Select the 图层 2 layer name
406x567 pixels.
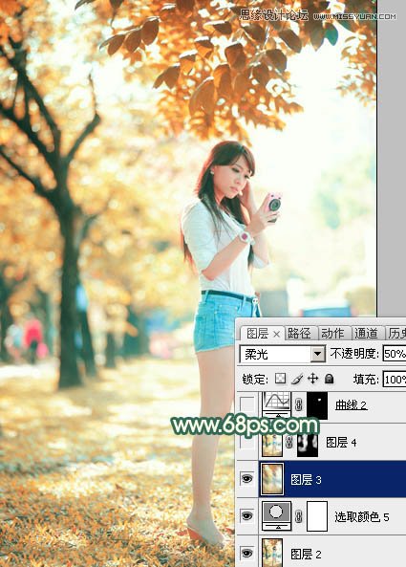[x=306, y=554]
